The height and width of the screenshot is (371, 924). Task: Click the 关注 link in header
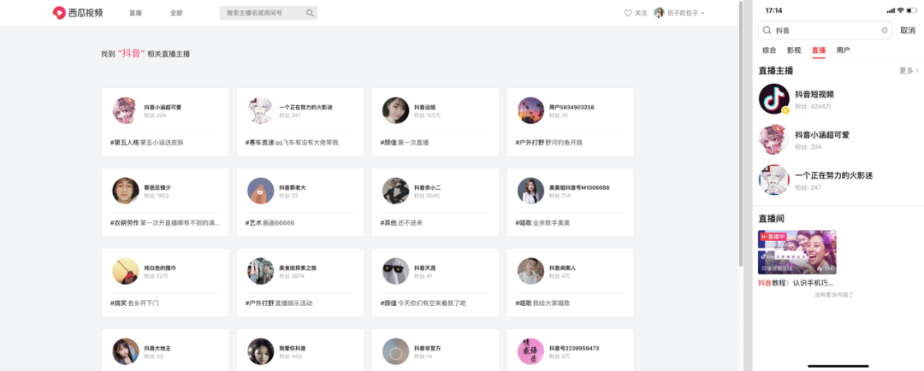point(641,13)
